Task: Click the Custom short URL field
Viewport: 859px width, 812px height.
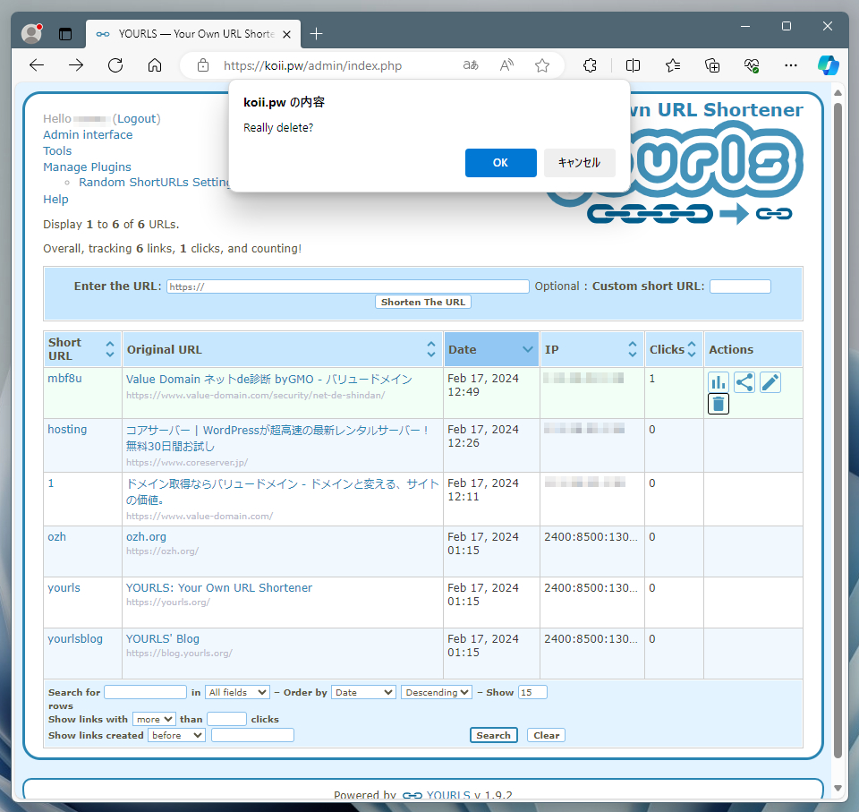Action: [740, 286]
